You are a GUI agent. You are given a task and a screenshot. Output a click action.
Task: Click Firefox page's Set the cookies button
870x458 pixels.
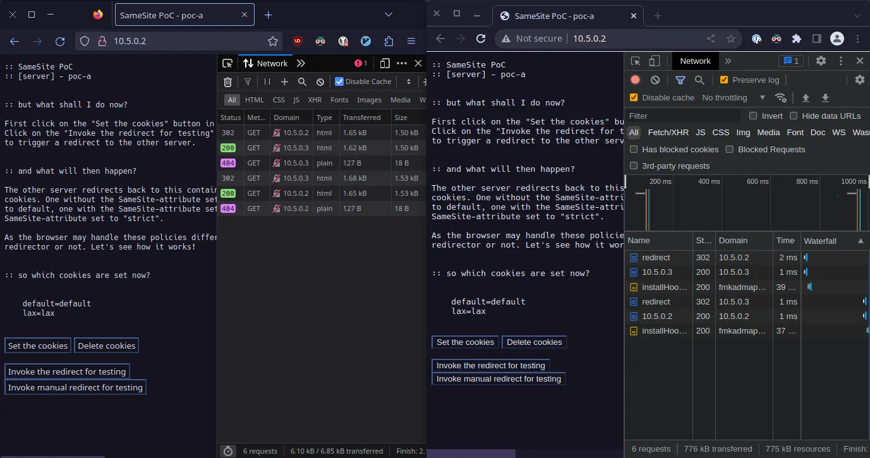tap(38, 346)
